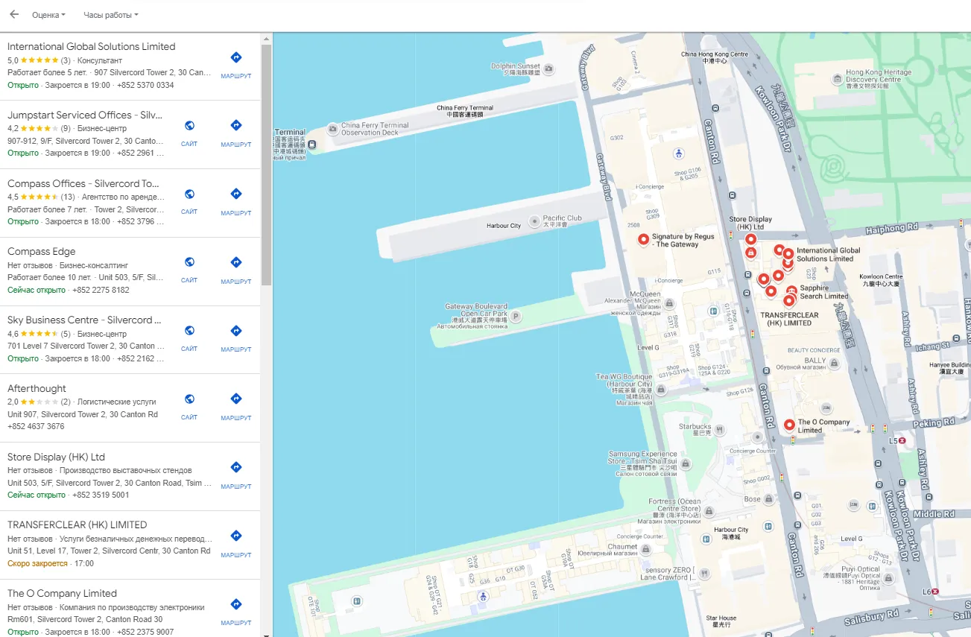Click Pacific Club map marker

pos(534,221)
